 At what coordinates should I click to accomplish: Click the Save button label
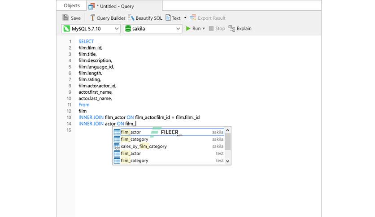tap(75, 18)
